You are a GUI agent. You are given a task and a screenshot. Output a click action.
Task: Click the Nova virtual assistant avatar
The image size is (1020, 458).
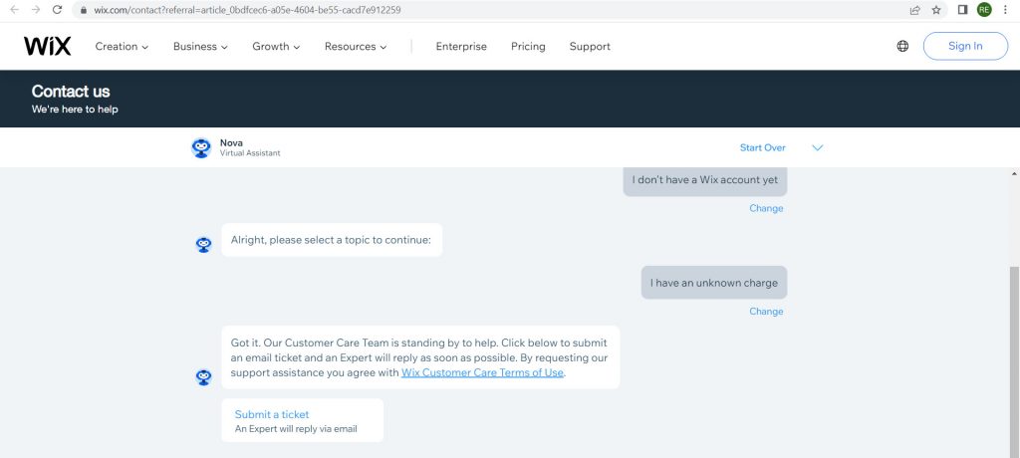[x=201, y=147]
